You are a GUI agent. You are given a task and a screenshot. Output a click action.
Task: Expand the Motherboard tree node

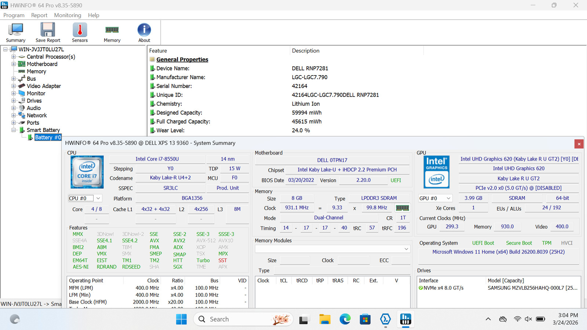coord(14,64)
